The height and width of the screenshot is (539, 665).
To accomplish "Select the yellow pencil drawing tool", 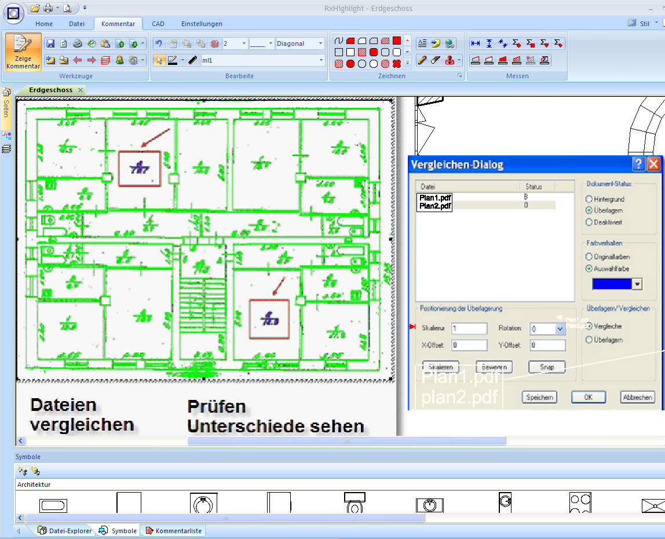I will [422, 60].
